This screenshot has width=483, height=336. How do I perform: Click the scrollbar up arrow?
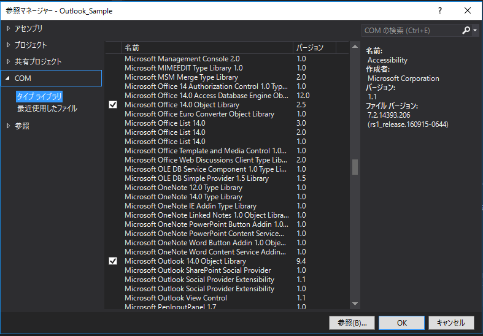tap(355, 47)
